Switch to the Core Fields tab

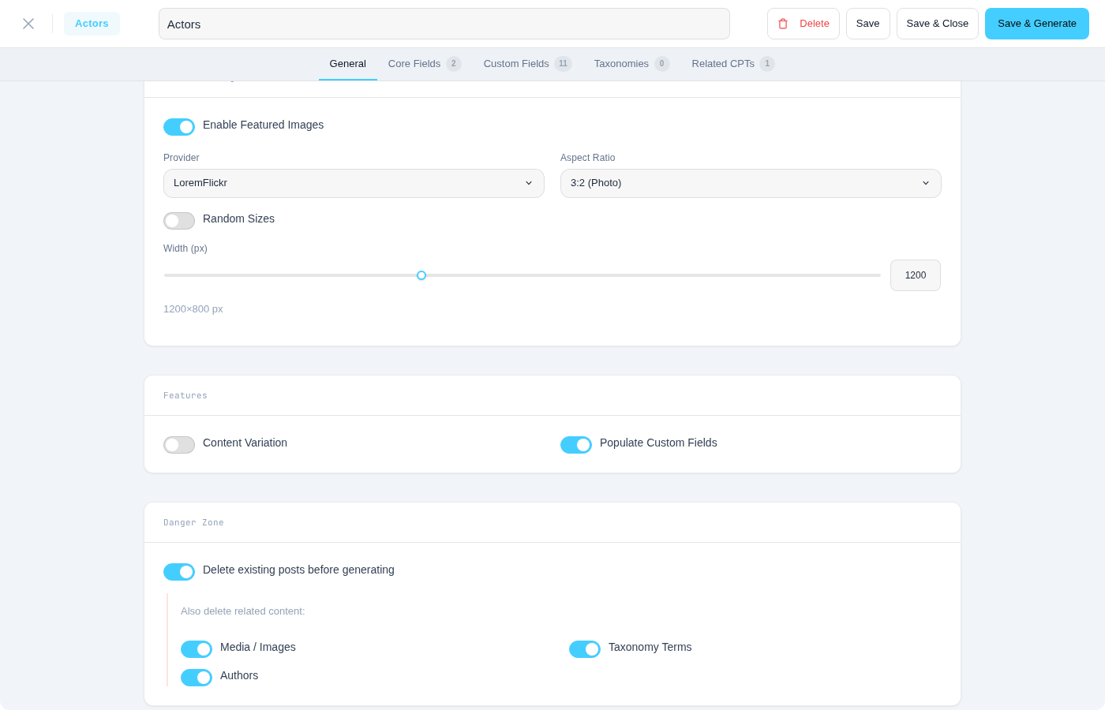coord(424,64)
